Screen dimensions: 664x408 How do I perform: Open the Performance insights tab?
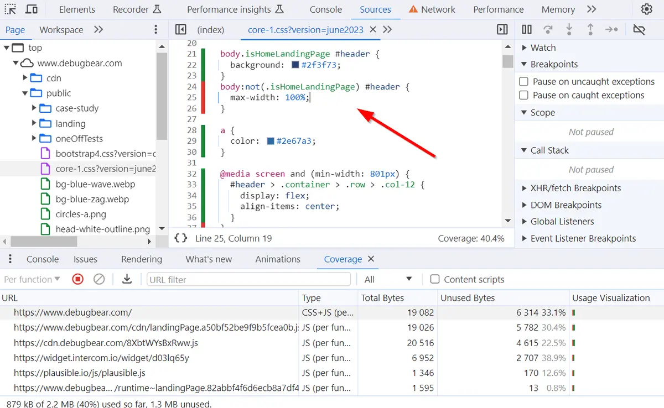coord(235,9)
